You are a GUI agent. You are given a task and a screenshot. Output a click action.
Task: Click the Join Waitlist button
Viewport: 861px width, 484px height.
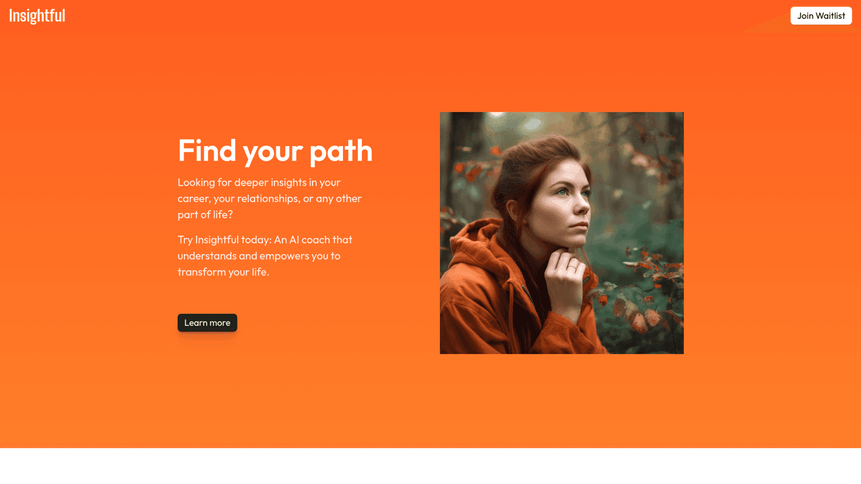click(x=821, y=16)
